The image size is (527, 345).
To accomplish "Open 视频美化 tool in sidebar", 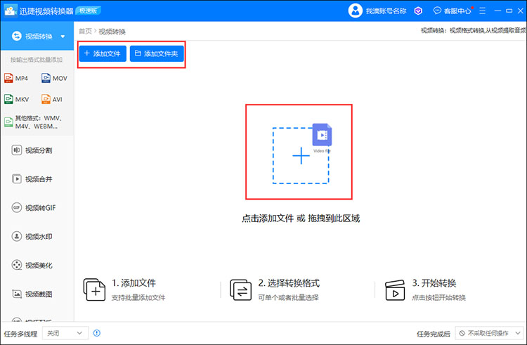I will tap(32, 266).
